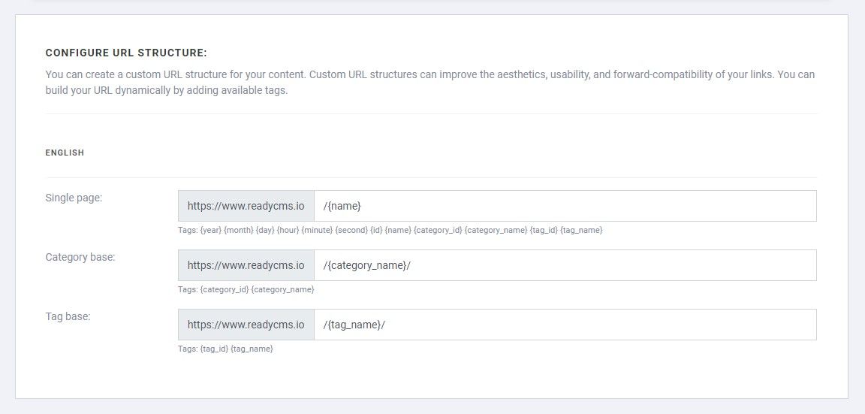
Task: Click the readycms.io prefix beside Single page
Action: point(246,206)
